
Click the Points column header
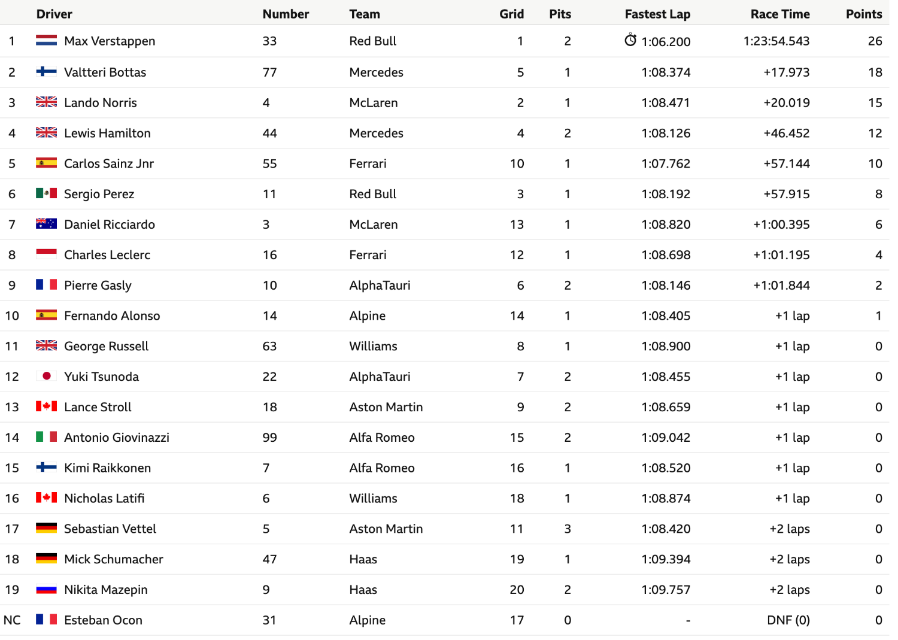[864, 14]
